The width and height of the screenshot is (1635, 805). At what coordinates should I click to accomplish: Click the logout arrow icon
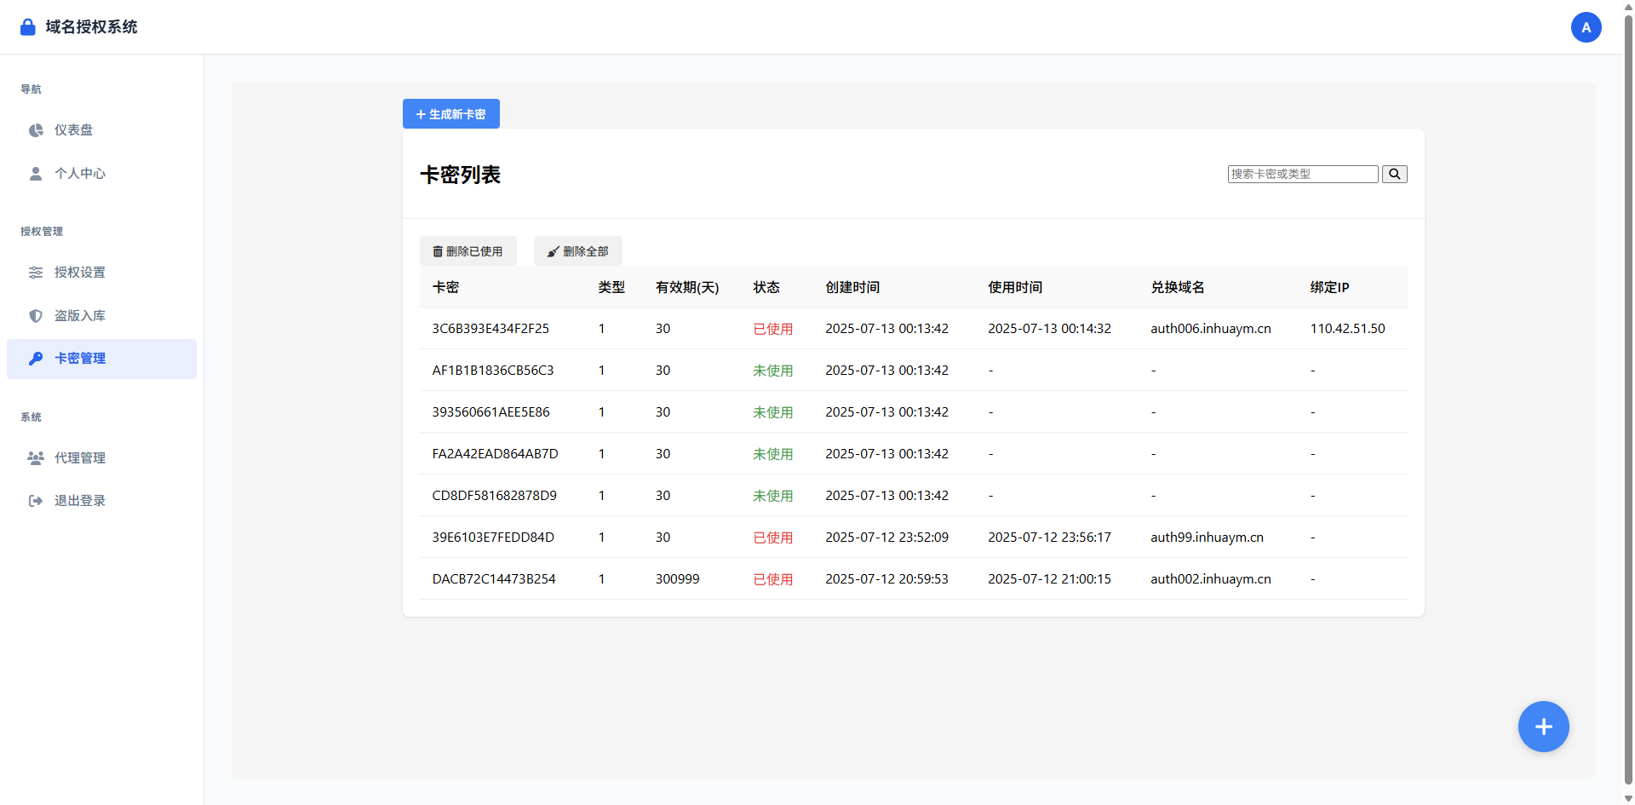click(36, 501)
